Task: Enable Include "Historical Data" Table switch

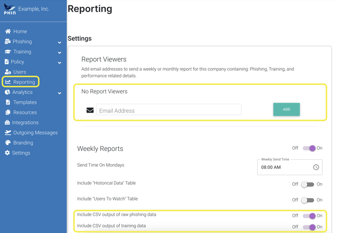Action: coord(307,184)
